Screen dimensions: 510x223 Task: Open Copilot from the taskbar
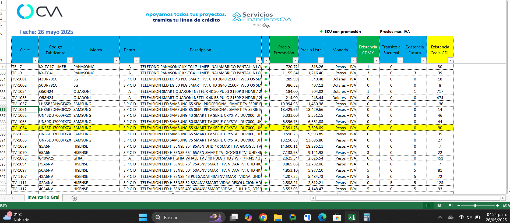(248, 217)
